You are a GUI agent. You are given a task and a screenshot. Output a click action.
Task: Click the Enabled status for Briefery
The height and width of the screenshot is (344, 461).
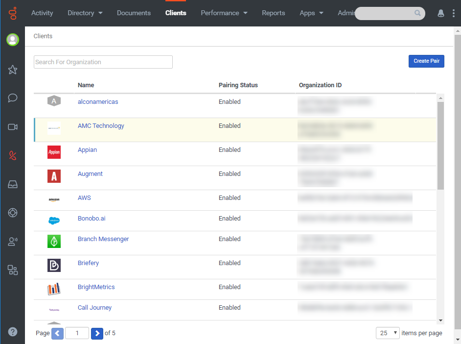(230, 263)
